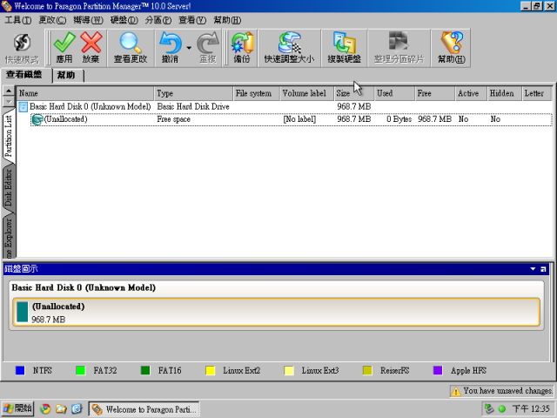Image resolution: width=557 pixels, height=418 pixels.
Task: Click the Express Mode (快速模式) toolbar icon
Action: click(x=22, y=49)
